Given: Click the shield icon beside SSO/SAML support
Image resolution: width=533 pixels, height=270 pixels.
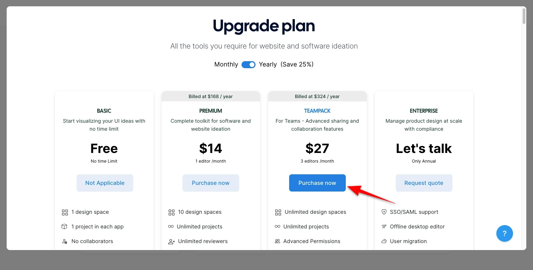Looking at the screenshot, I should [x=384, y=212].
